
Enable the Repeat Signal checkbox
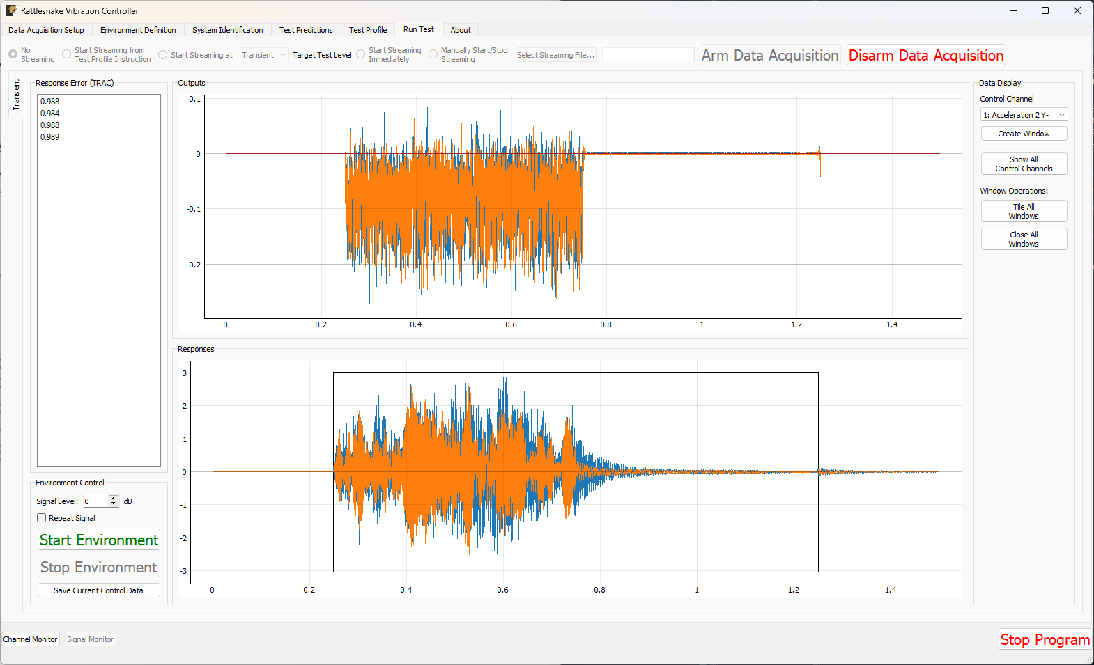pyautogui.click(x=42, y=518)
